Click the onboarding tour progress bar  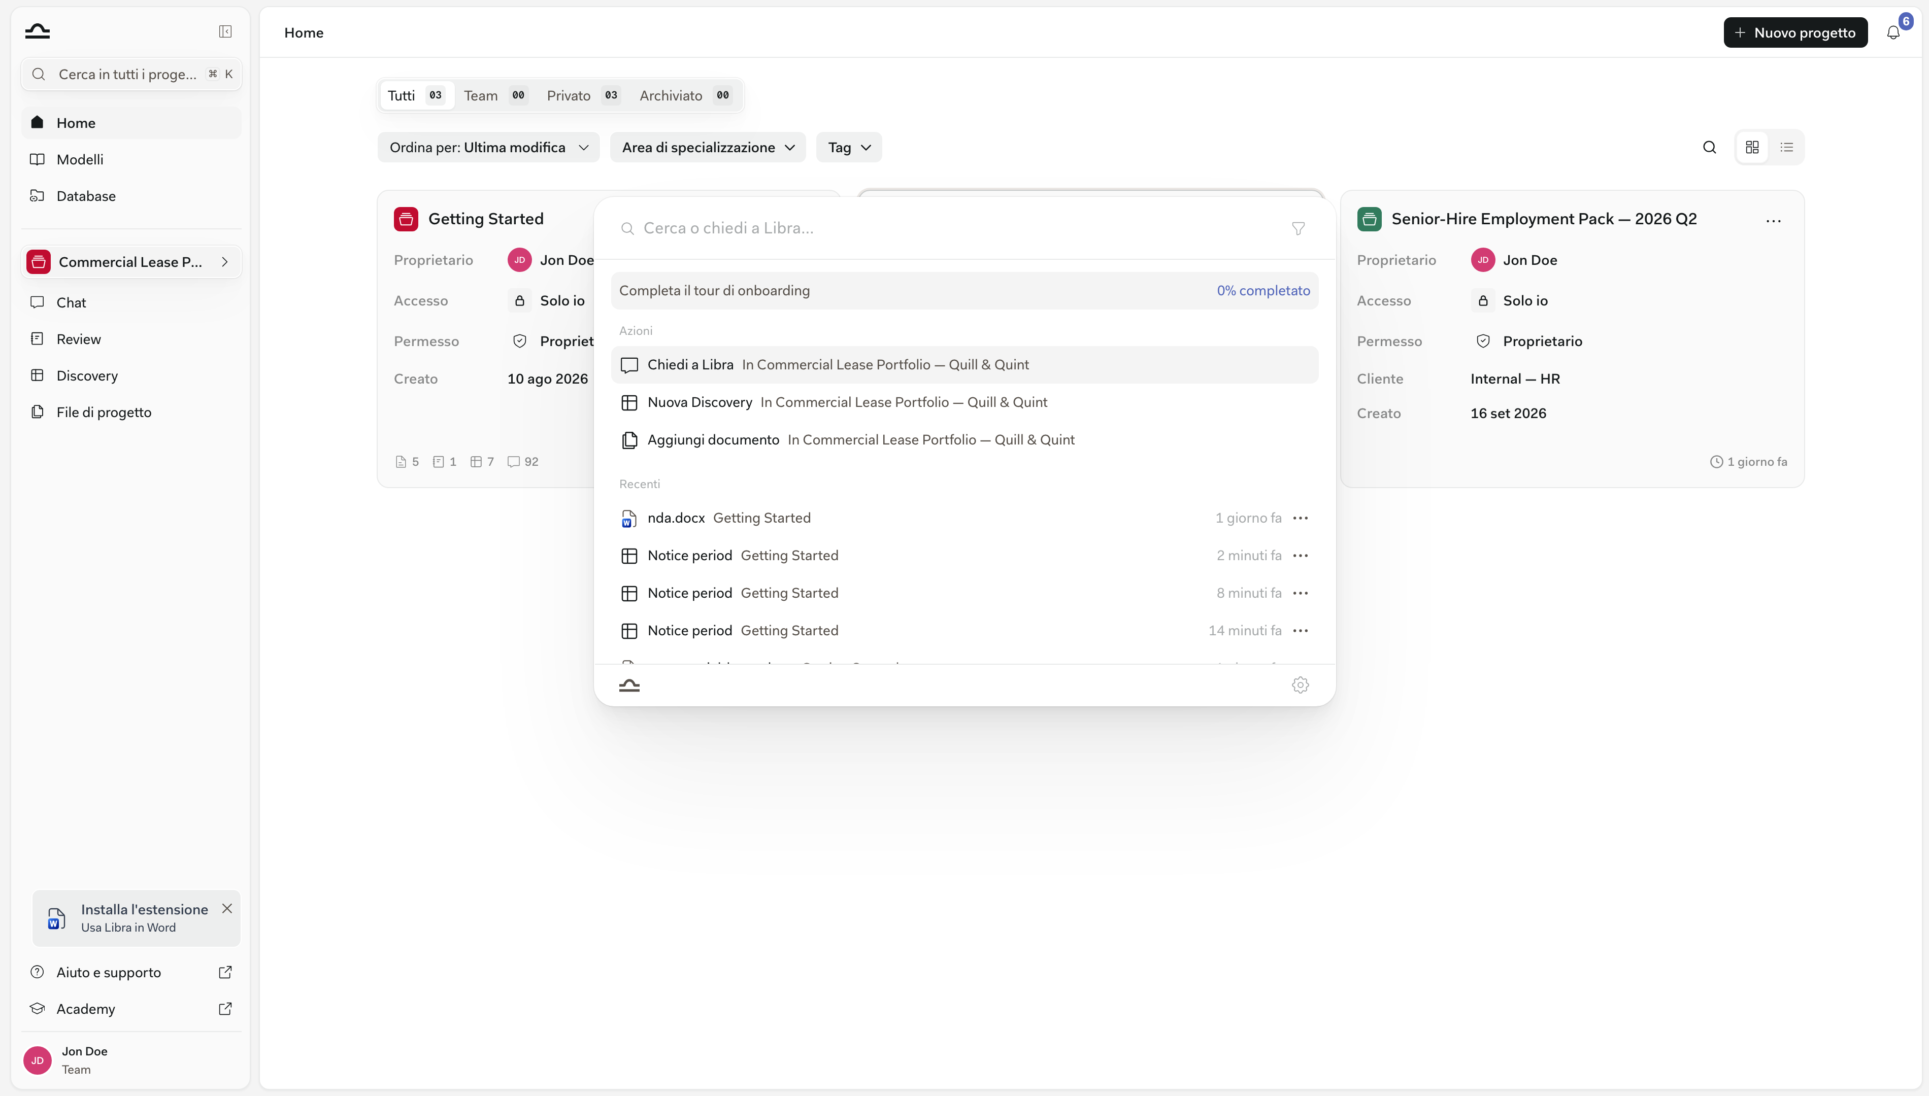point(964,291)
